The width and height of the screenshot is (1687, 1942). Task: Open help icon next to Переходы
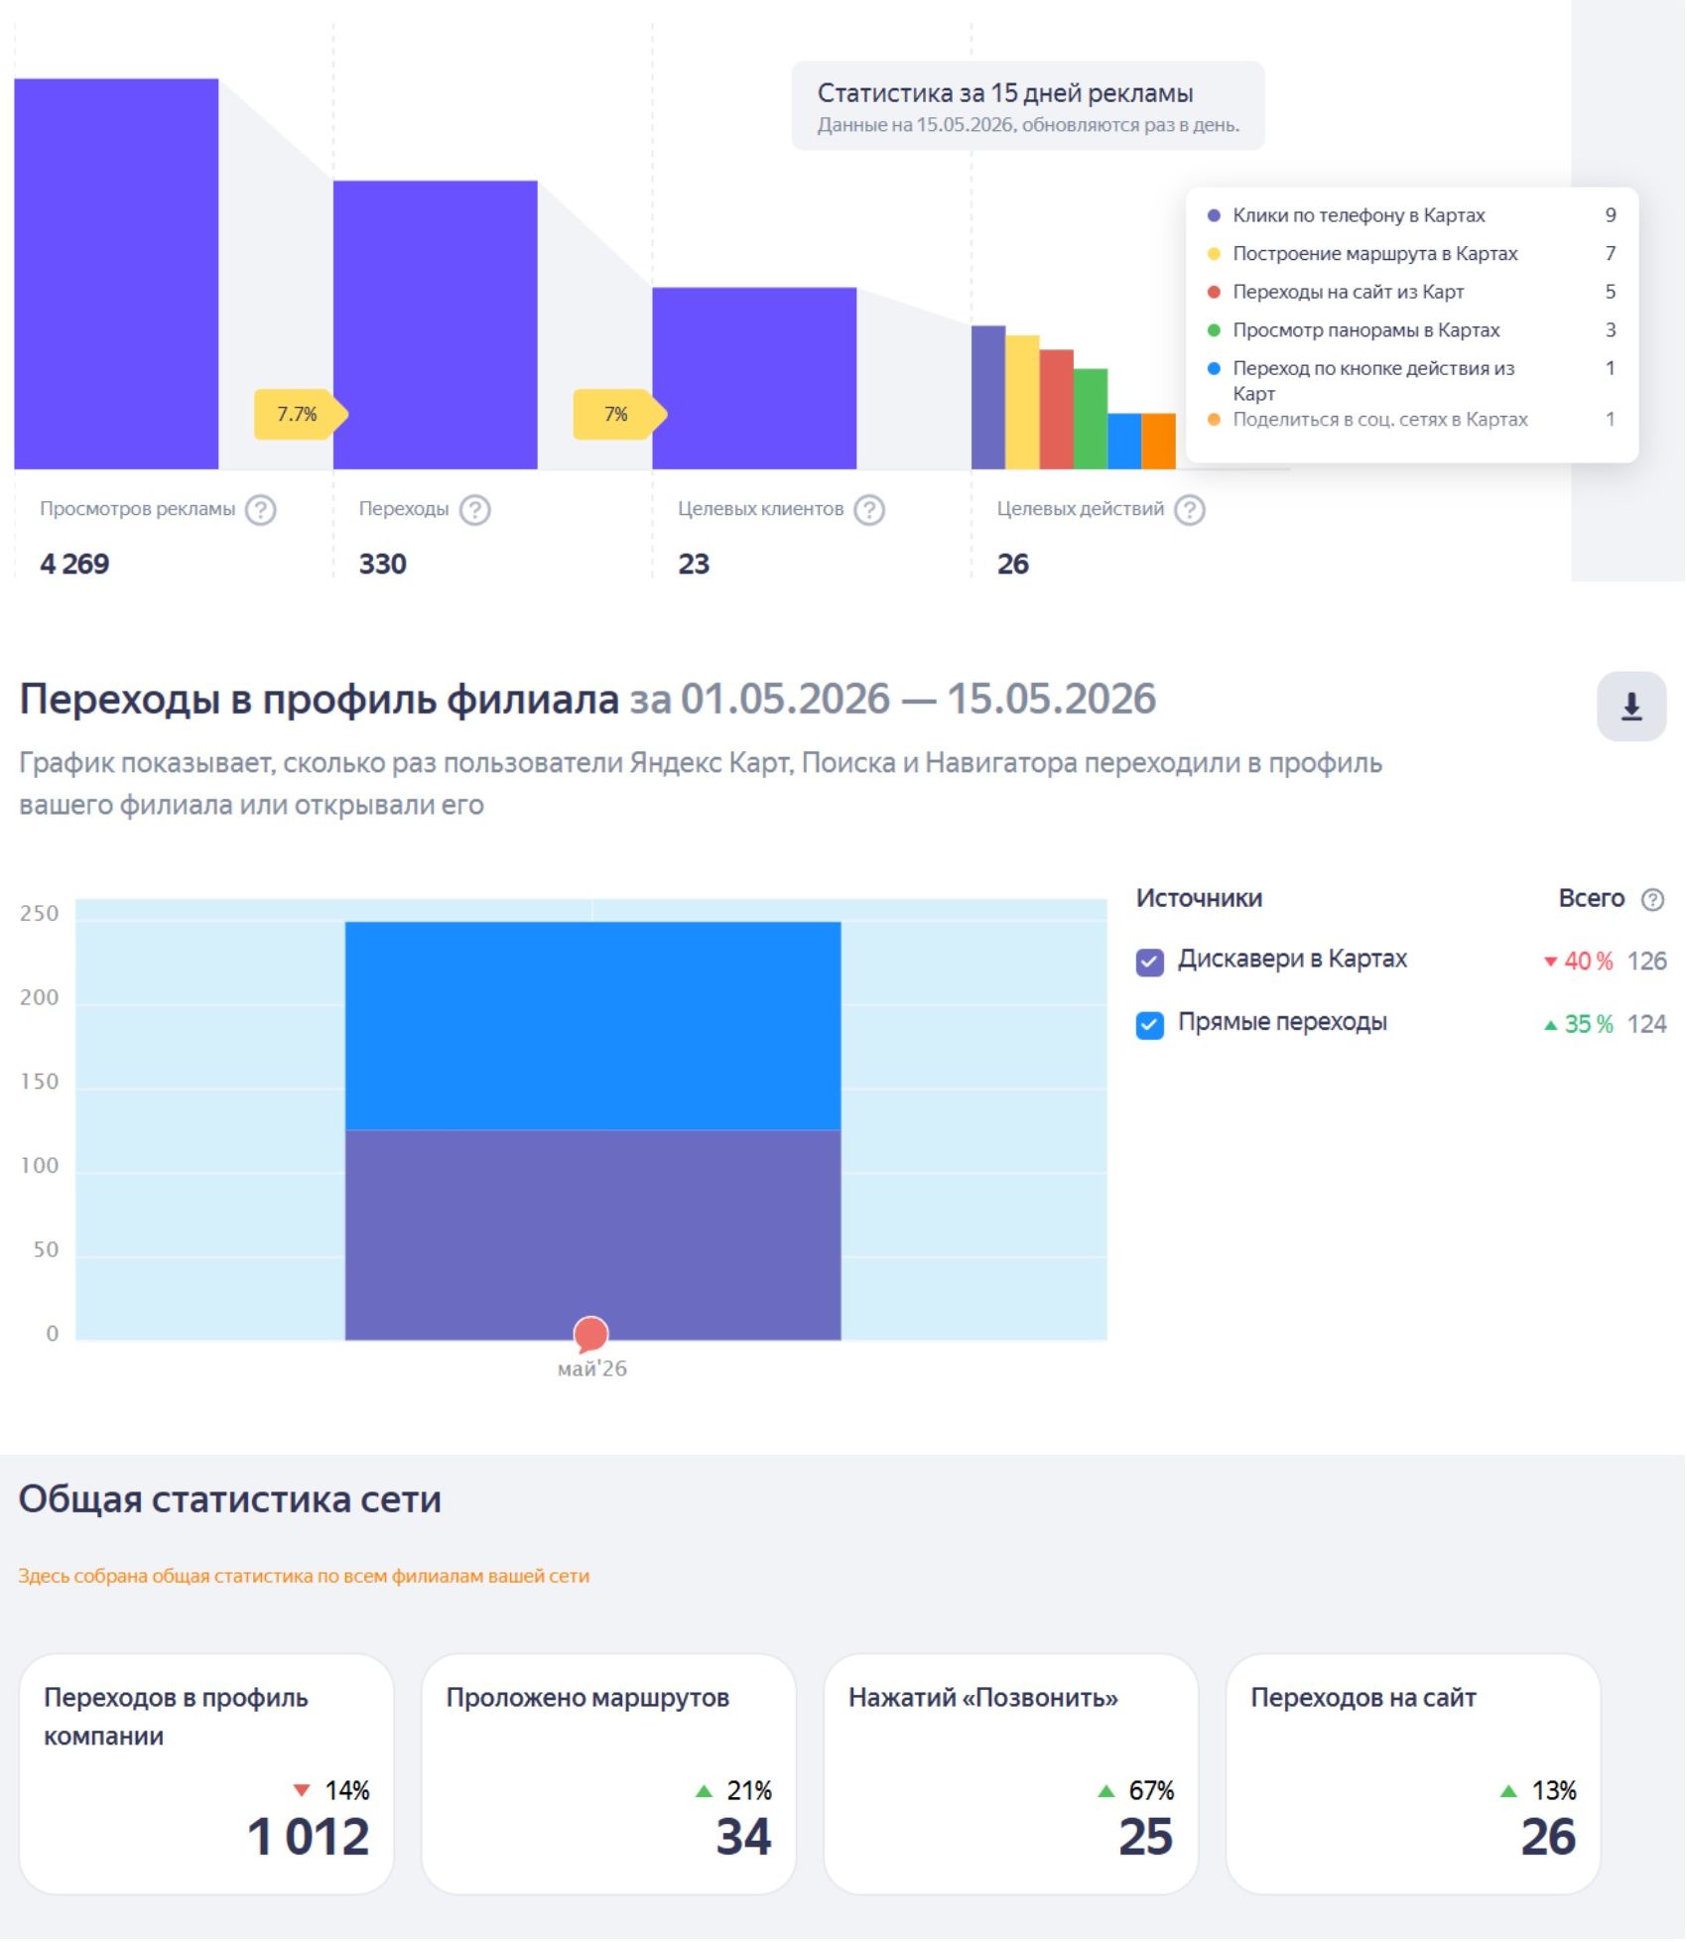click(x=475, y=510)
